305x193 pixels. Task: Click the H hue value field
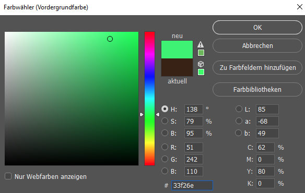194,109
